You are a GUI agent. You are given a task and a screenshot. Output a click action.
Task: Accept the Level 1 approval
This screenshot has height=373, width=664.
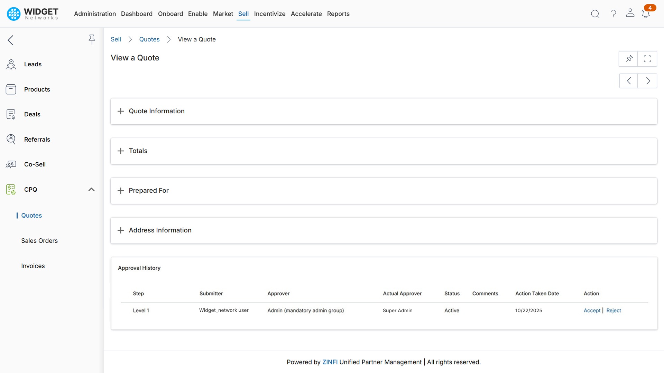[x=592, y=310]
